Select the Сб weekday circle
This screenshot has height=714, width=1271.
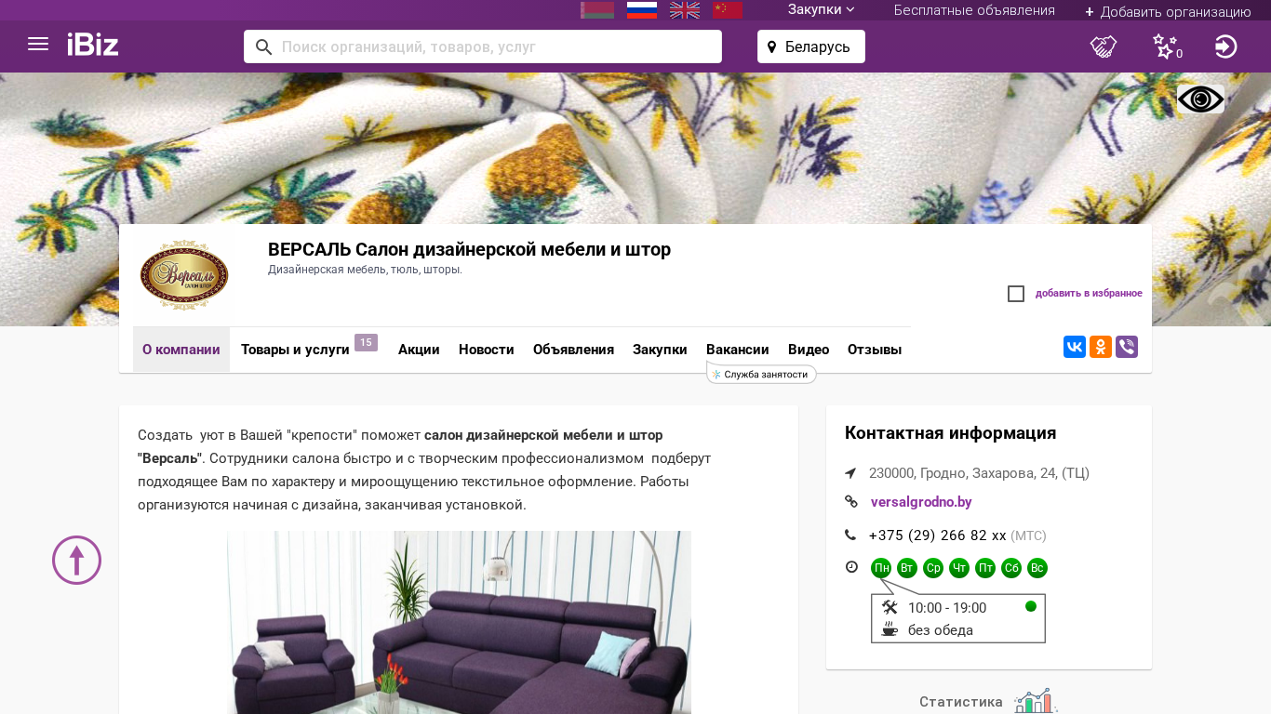[1011, 568]
